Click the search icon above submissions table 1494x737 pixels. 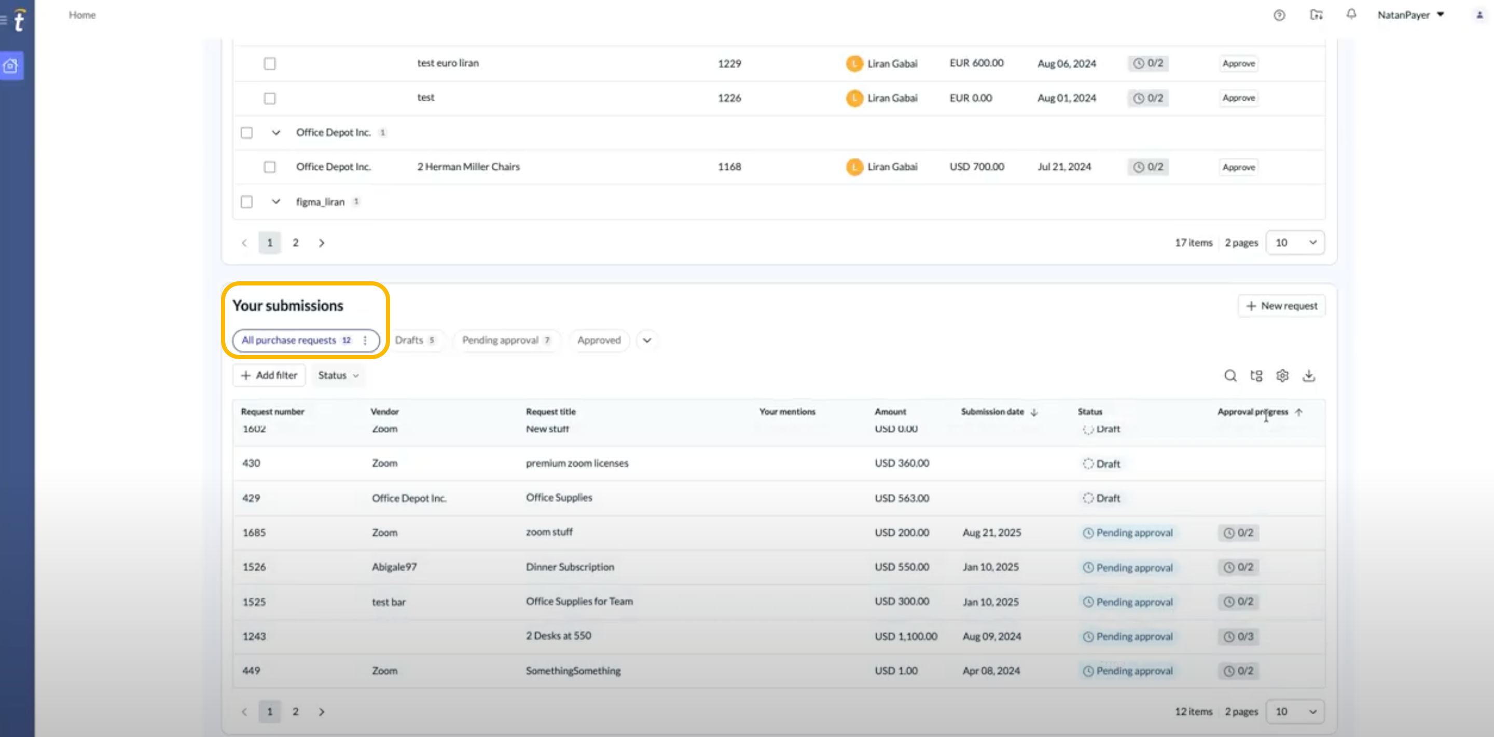(1230, 375)
